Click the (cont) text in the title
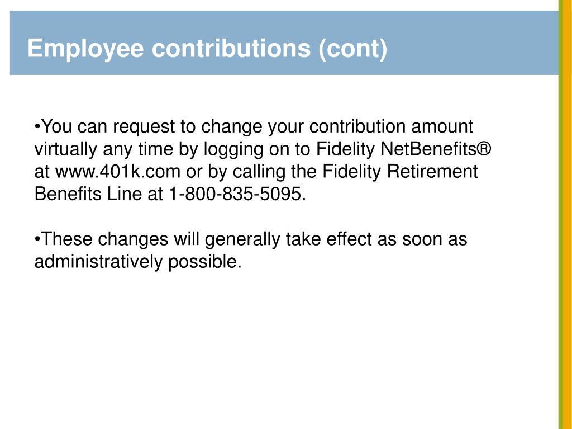Viewport: 572px width, 429px height. (352, 48)
